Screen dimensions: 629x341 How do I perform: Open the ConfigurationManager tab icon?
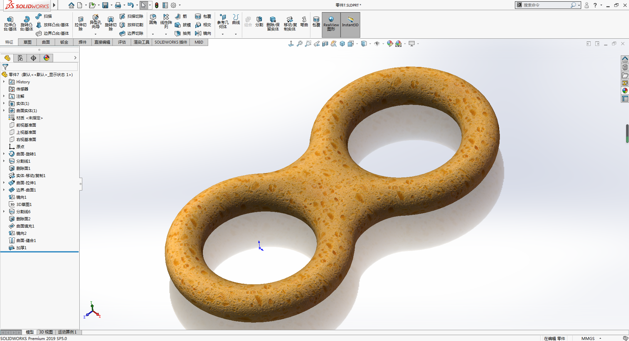click(33, 58)
